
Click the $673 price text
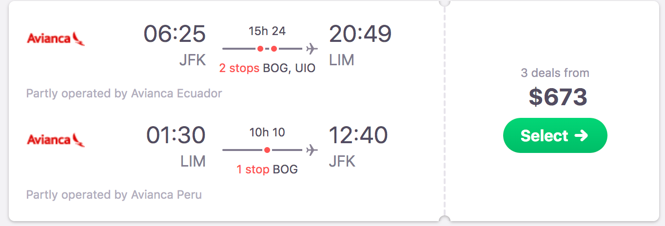click(x=558, y=97)
